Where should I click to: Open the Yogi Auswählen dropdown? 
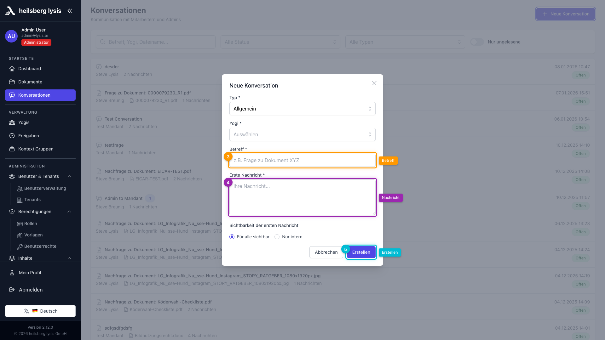[302, 134]
